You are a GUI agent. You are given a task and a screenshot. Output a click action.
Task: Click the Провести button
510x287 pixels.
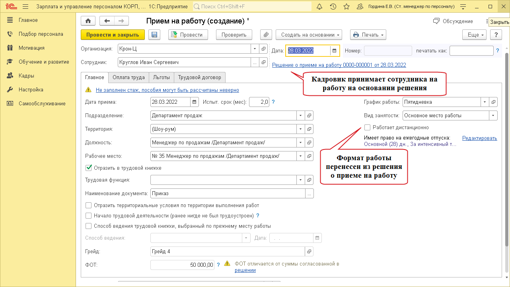pos(188,35)
